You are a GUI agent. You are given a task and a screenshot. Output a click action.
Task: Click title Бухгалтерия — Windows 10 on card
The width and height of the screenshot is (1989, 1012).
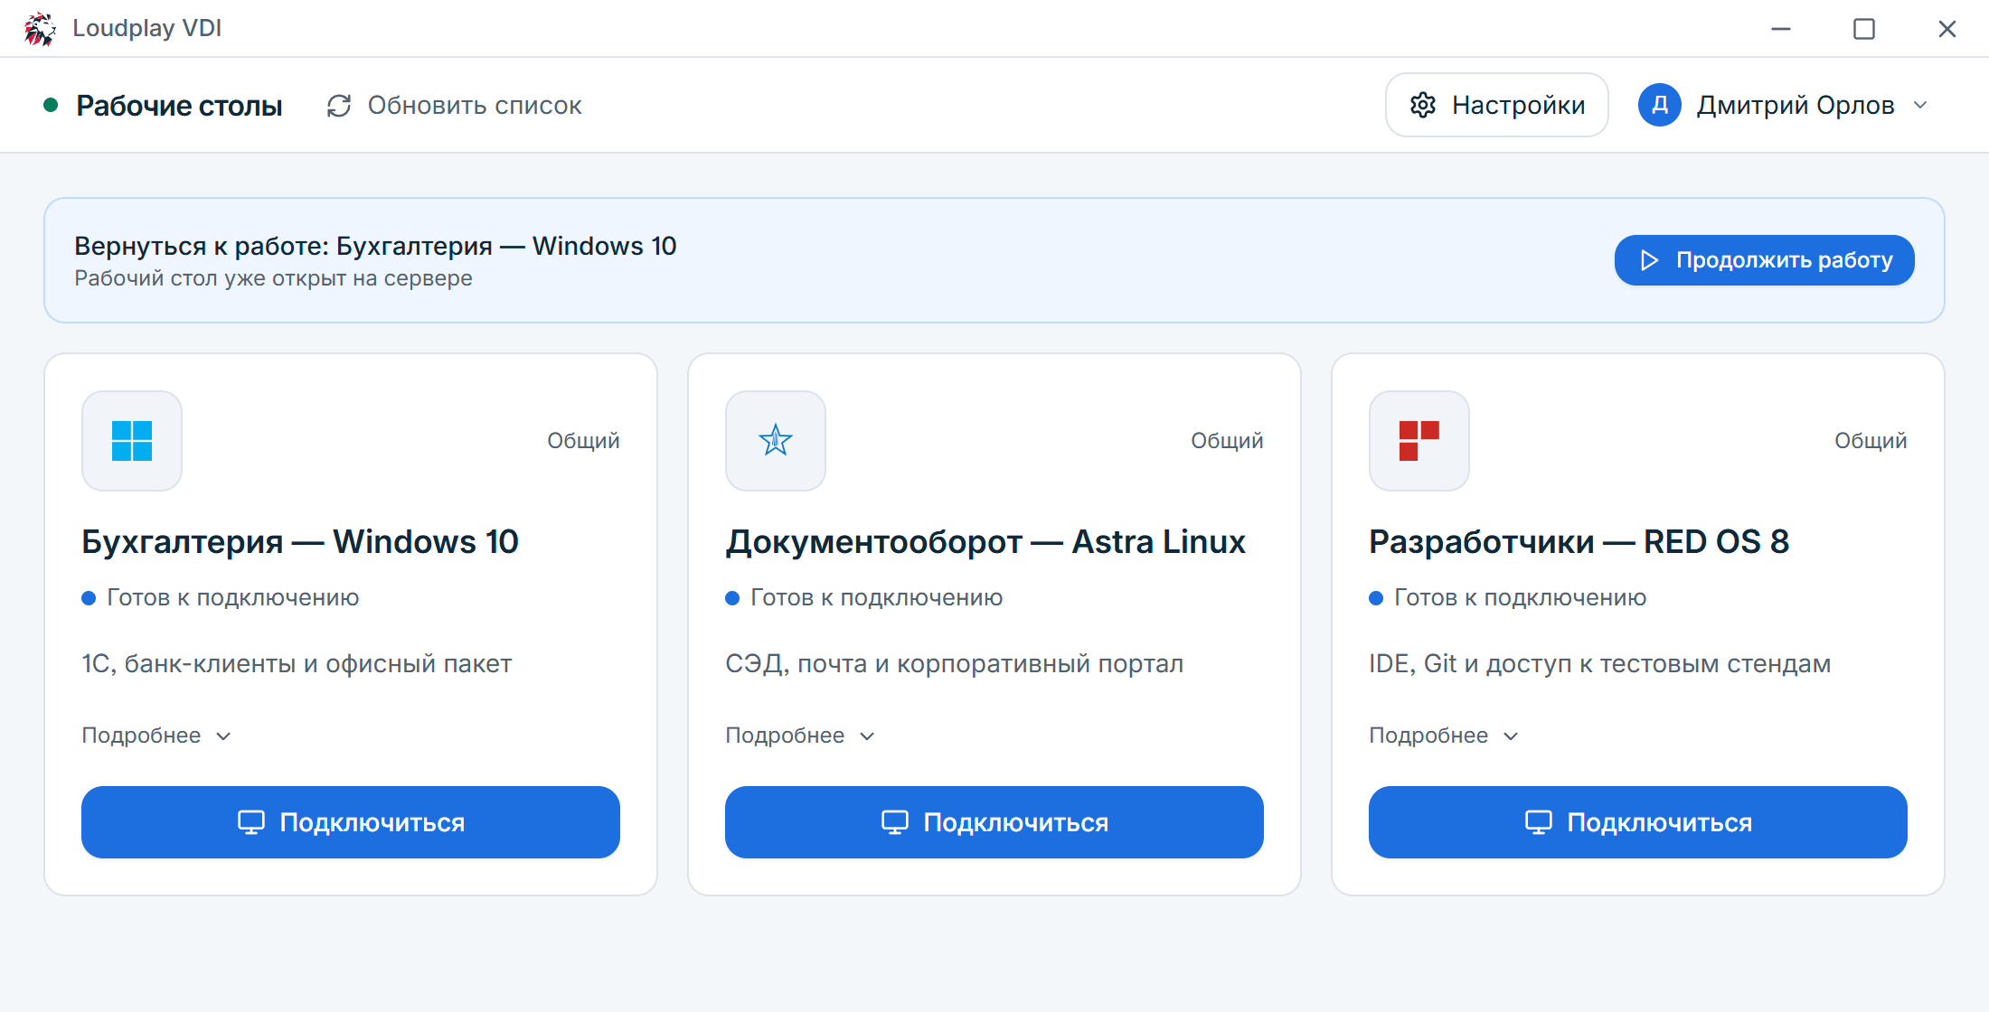click(300, 542)
